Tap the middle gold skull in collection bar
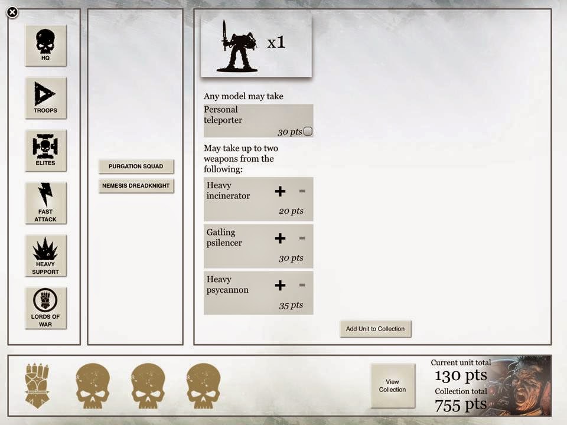The width and height of the screenshot is (567, 425). click(x=148, y=386)
